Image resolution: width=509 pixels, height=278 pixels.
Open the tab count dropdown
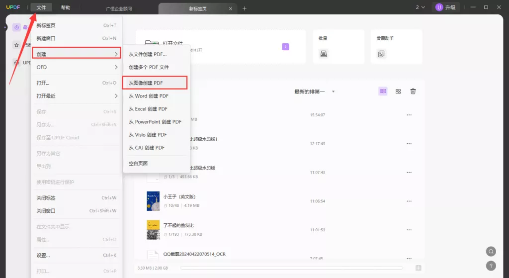[x=421, y=7]
